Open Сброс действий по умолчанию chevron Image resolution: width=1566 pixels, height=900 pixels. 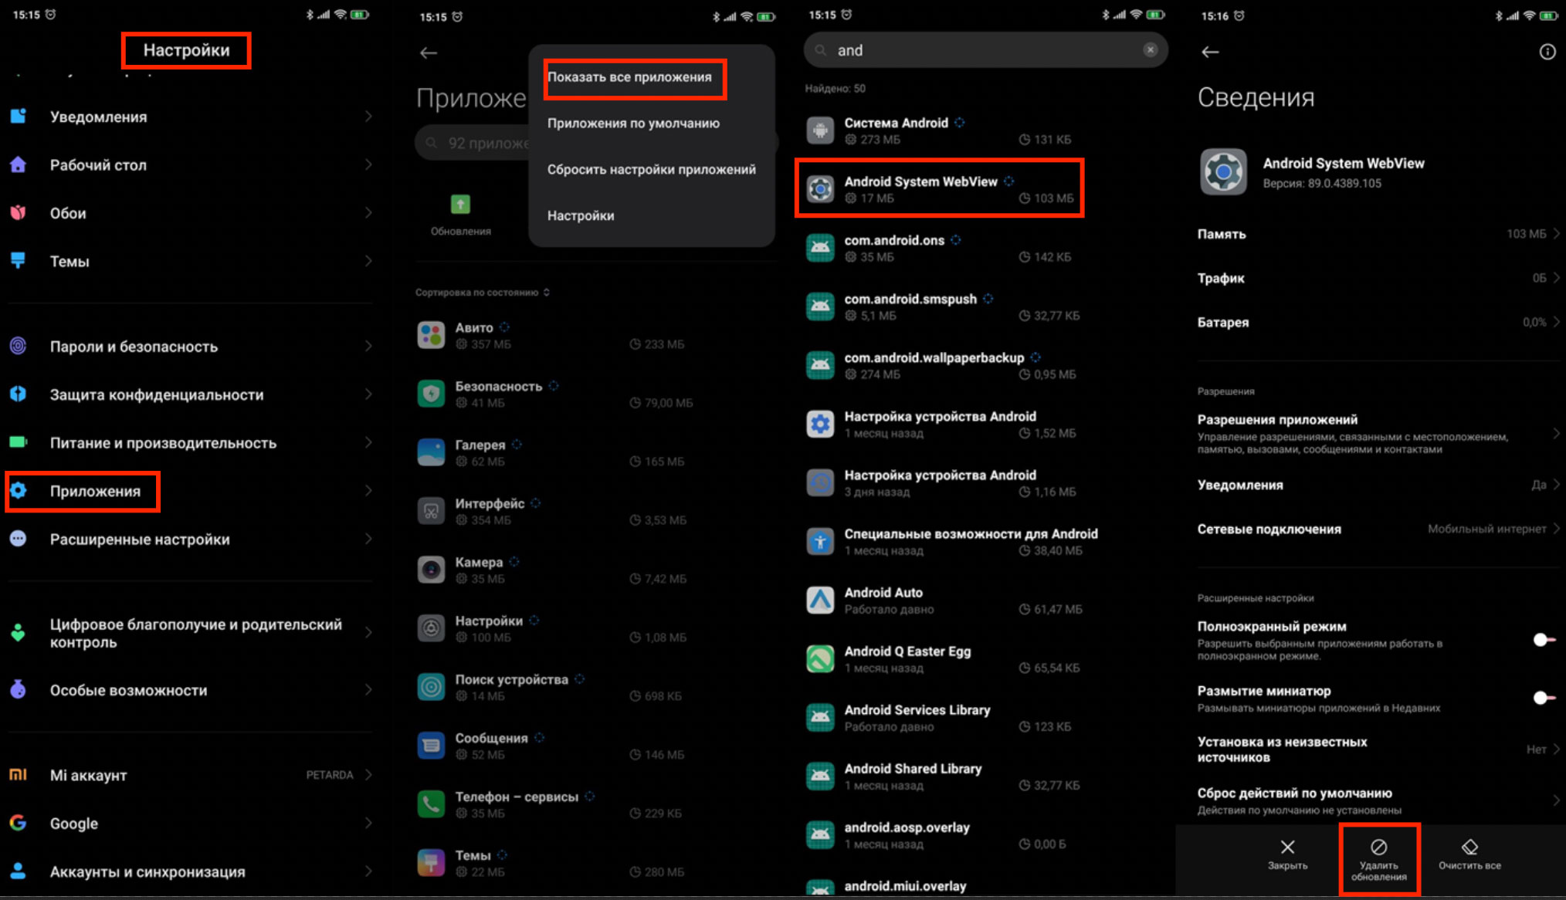(1555, 801)
